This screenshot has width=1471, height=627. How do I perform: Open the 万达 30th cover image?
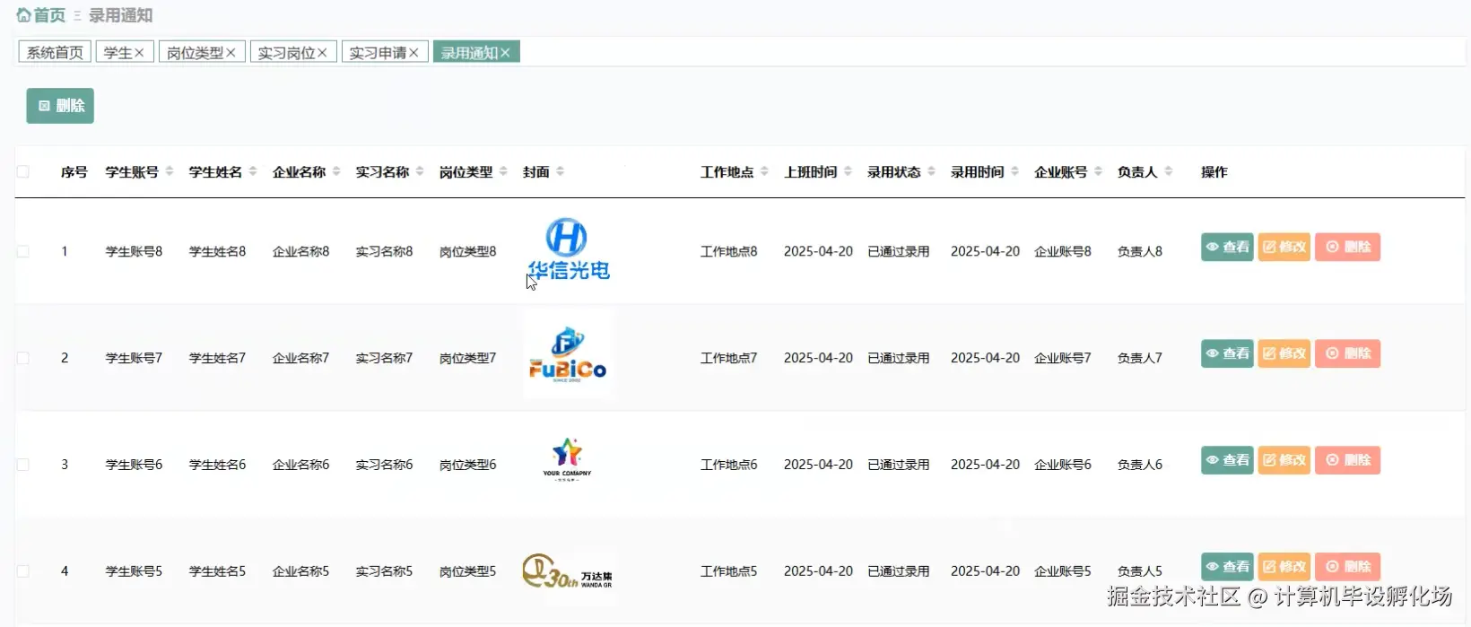(x=568, y=571)
